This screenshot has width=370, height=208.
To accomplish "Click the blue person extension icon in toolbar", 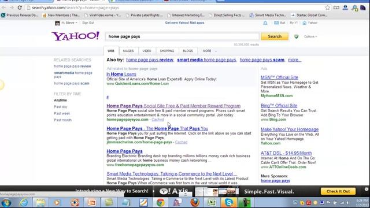I will (345, 8).
